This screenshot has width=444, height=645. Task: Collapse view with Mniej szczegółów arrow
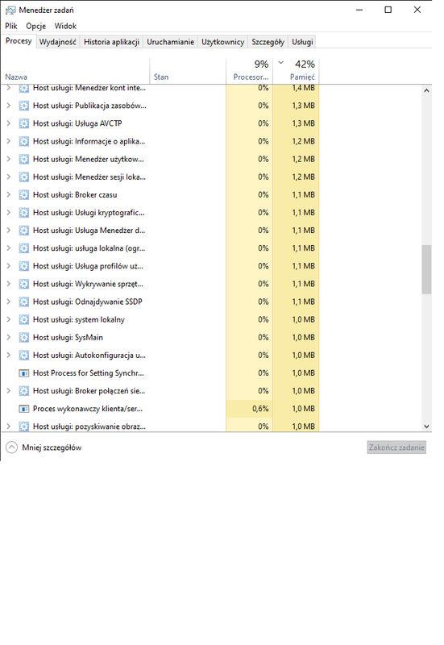pyautogui.click(x=12, y=447)
